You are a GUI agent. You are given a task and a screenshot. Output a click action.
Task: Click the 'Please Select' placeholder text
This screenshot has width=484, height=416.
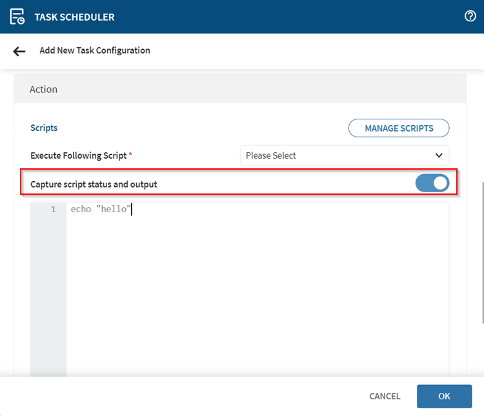pos(271,155)
